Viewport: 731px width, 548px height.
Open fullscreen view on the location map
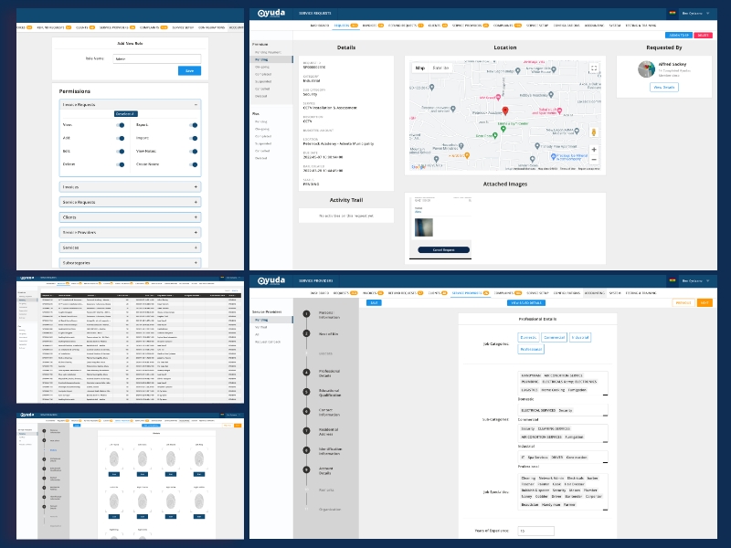coord(593,68)
